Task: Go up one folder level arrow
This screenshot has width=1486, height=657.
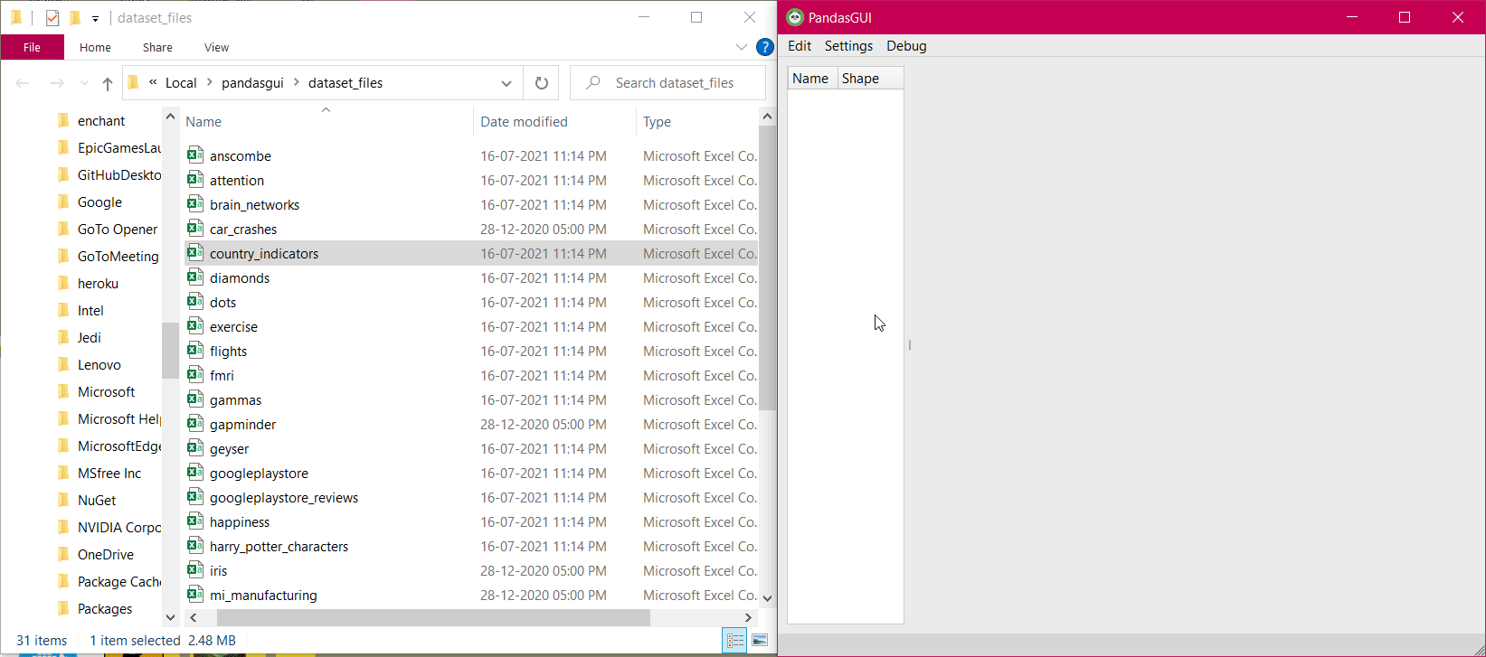Action: (108, 83)
